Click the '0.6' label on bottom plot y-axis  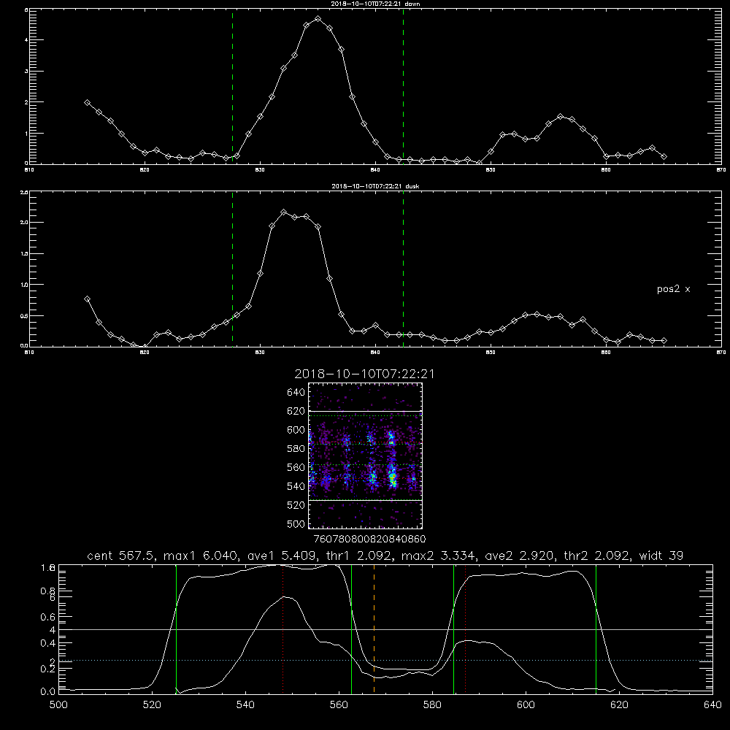click(x=47, y=617)
